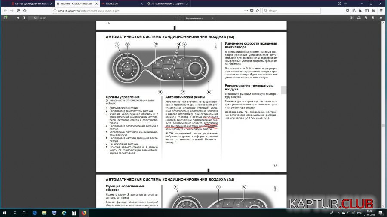Screen dimensions: 387x217
Task: Switch PDF to presentation fullscreen mode
Action: coord(352,18)
